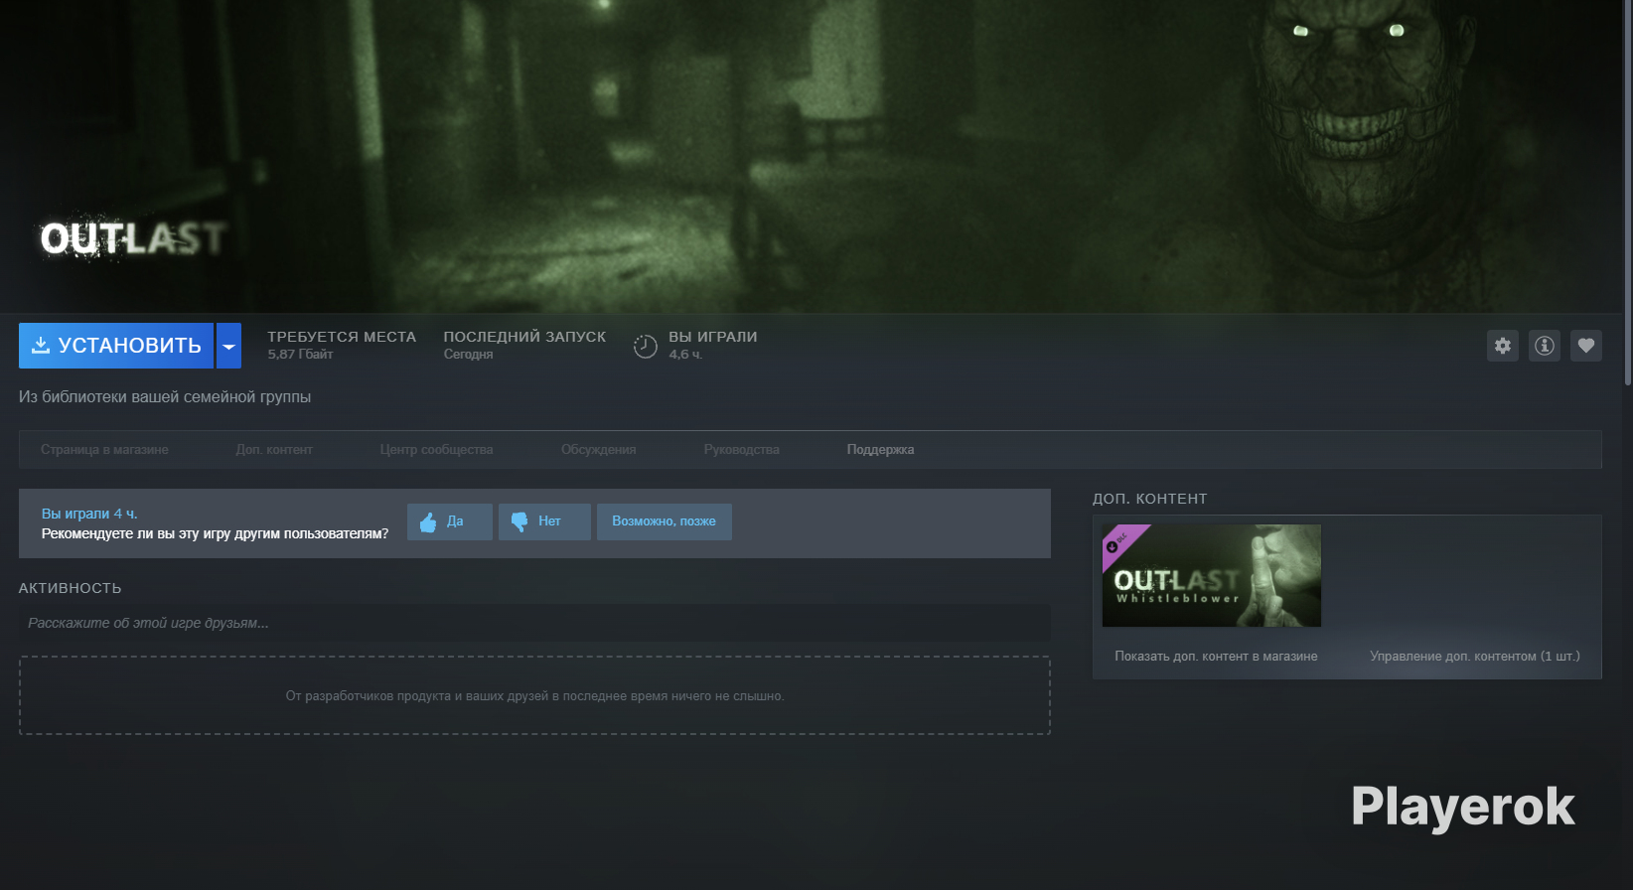The height and width of the screenshot is (890, 1633).
Task: Click Вы играли 4 ч. link
Action: 89,514
